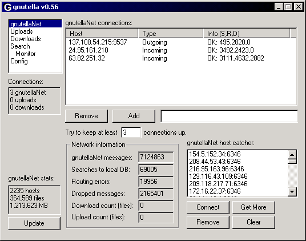Click the Add connection button
The width and height of the screenshot is (306, 241).
pyautogui.click(x=134, y=116)
